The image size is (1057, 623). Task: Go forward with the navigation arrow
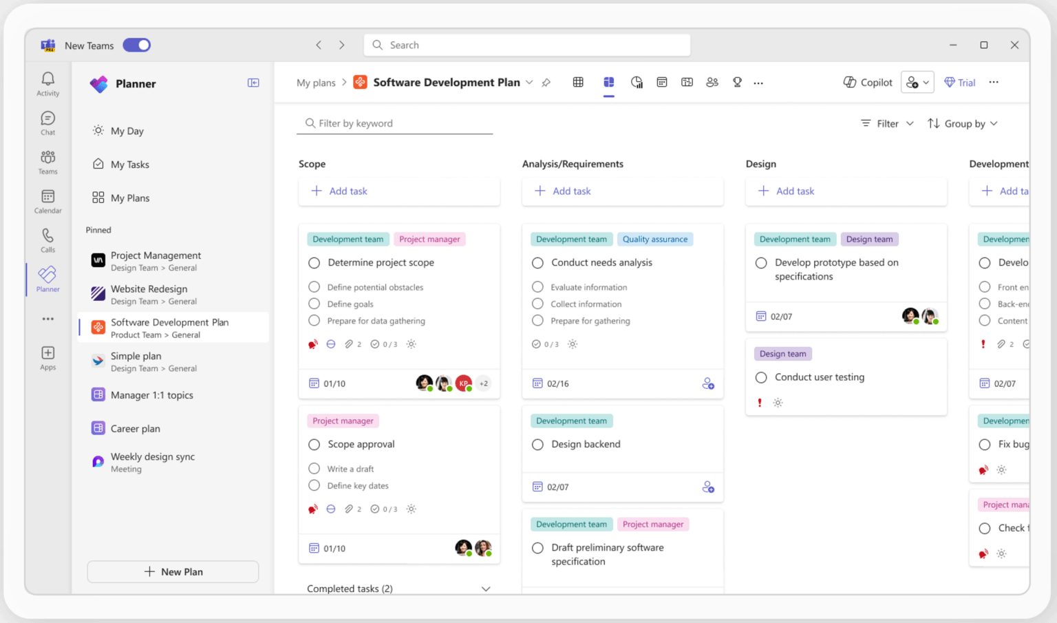[x=342, y=45]
